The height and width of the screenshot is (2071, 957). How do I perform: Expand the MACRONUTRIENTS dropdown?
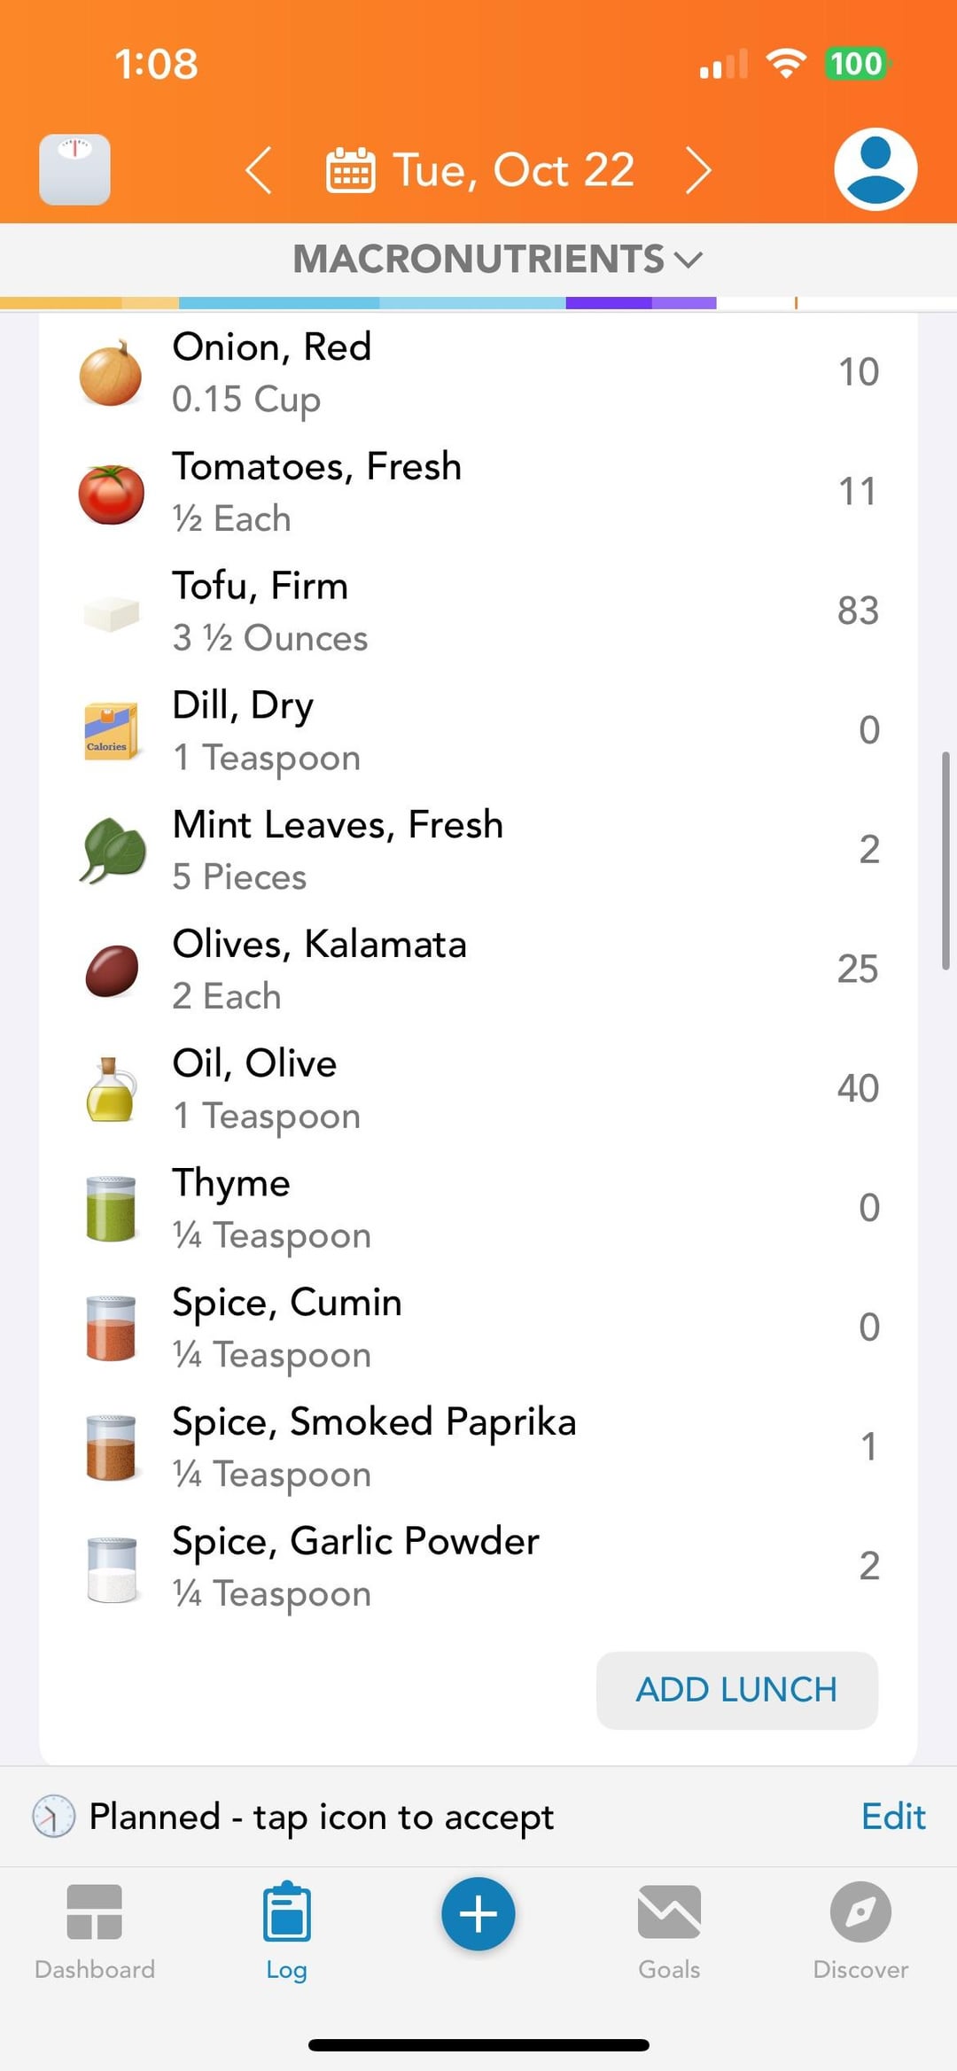[496, 260]
